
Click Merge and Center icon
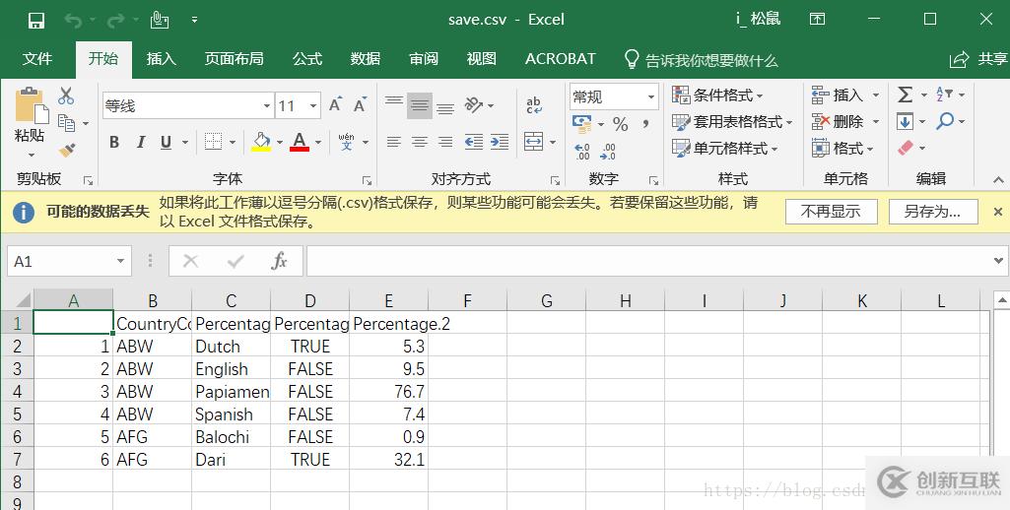coord(534,142)
